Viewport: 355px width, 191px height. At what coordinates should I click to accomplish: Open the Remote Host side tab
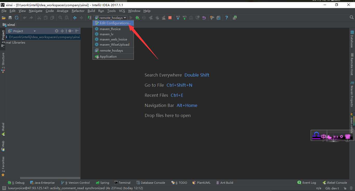352,64
